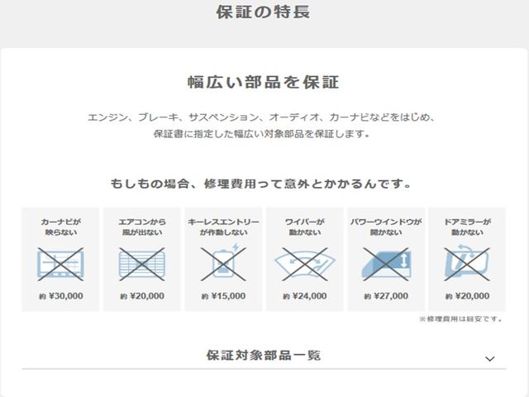
Task: Click the crossed-out door mirror icon
Action: [466, 265]
